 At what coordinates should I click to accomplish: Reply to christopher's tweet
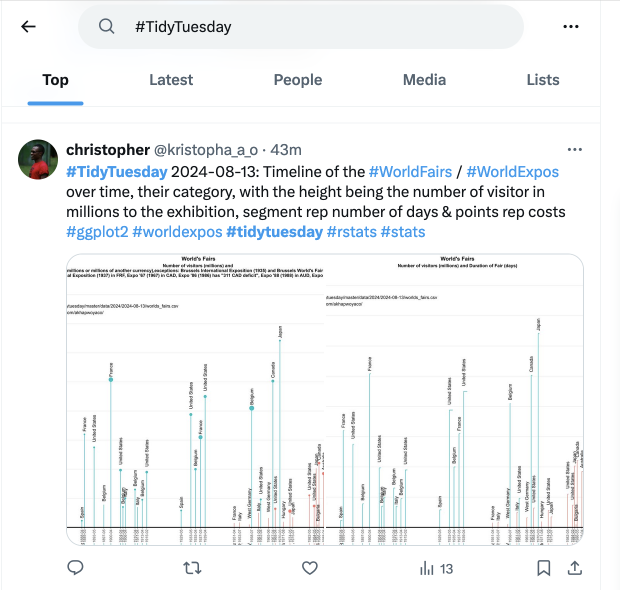tap(75, 567)
